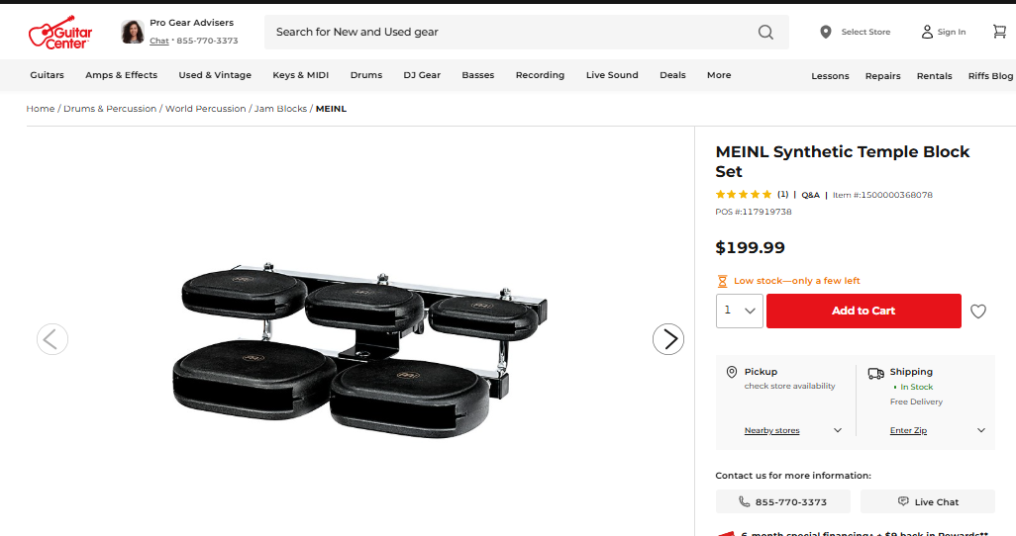Image resolution: width=1016 pixels, height=536 pixels.
Task: Open the Guitars menu
Action: click(x=47, y=75)
